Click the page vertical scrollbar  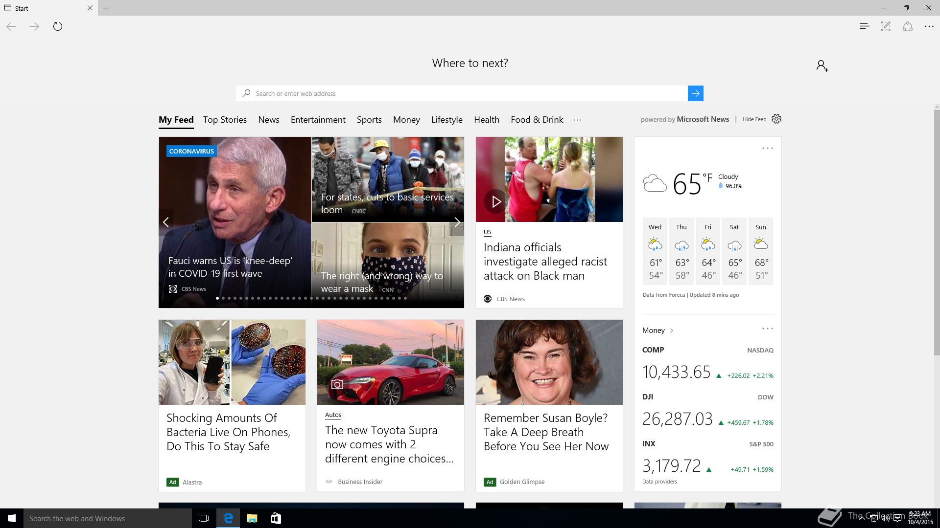click(937, 232)
